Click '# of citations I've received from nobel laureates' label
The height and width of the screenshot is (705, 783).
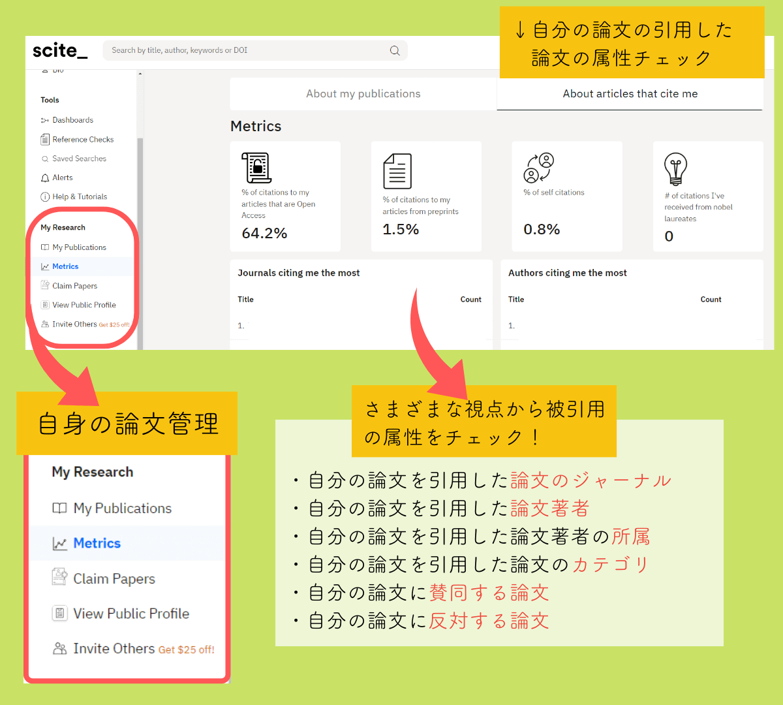coord(698,207)
